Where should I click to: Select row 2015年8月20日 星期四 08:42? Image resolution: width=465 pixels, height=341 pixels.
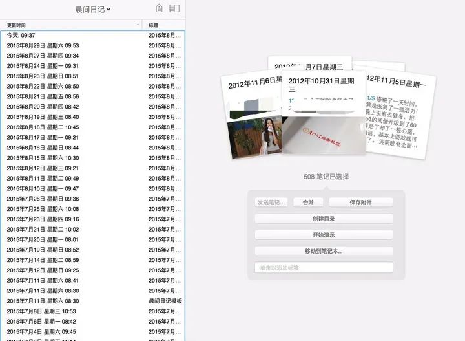[93, 107]
